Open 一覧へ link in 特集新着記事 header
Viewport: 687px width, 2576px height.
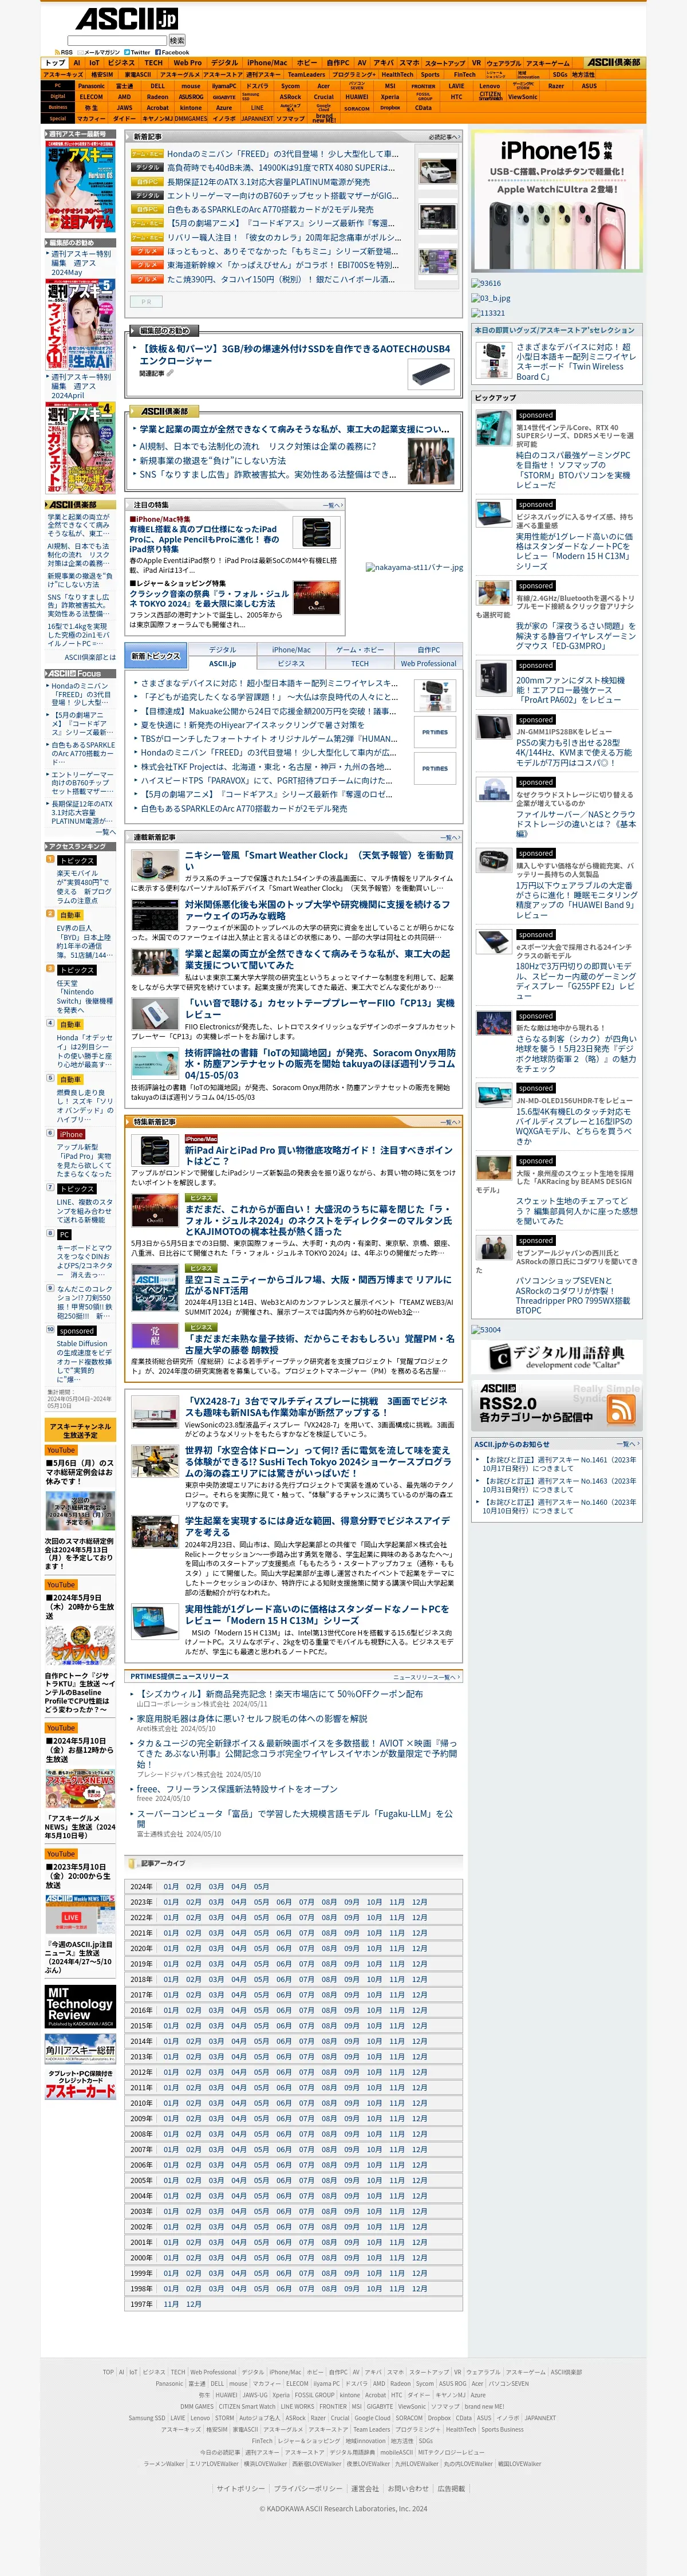[450, 1122]
